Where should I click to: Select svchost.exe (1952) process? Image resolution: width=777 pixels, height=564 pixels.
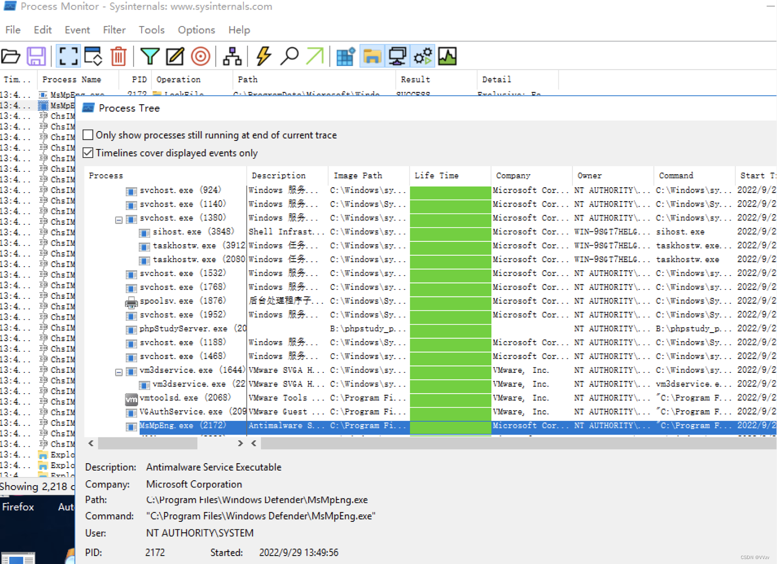[x=183, y=315]
